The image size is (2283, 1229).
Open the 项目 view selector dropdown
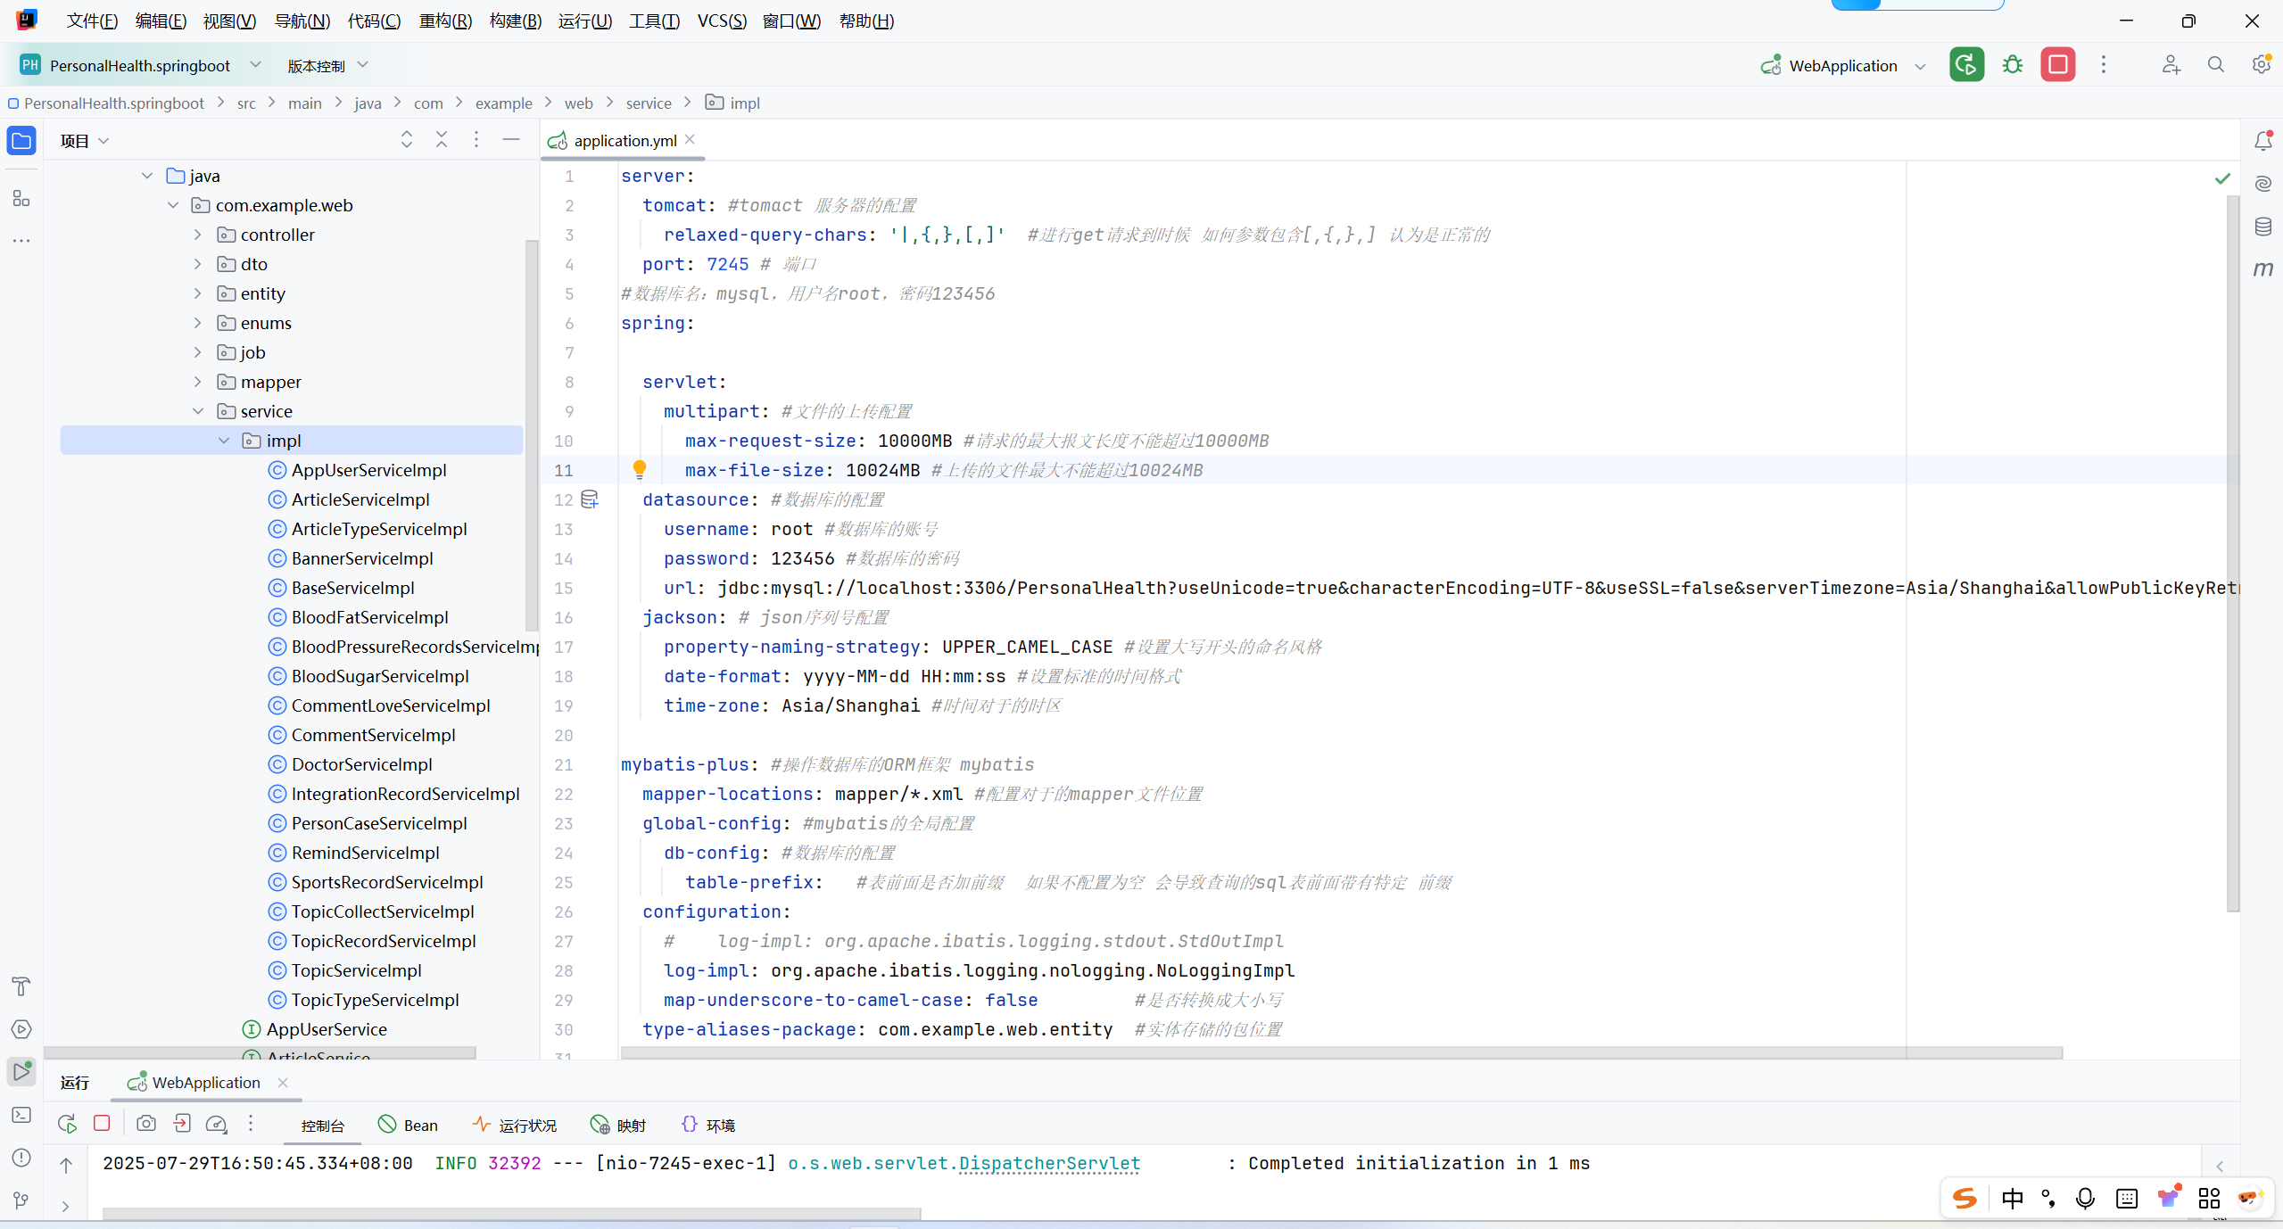point(85,140)
